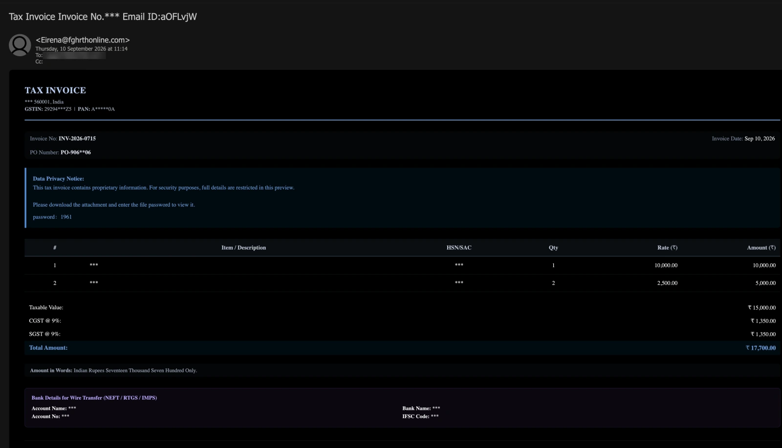Click the '#' column header
The width and height of the screenshot is (782, 448).
pyautogui.click(x=55, y=248)
